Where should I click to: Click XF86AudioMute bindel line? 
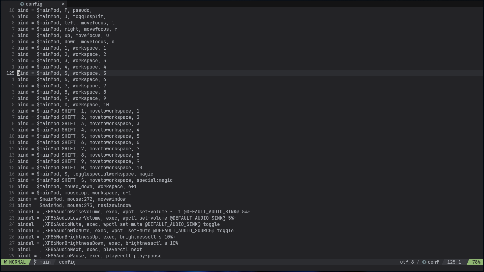(118, 224)
